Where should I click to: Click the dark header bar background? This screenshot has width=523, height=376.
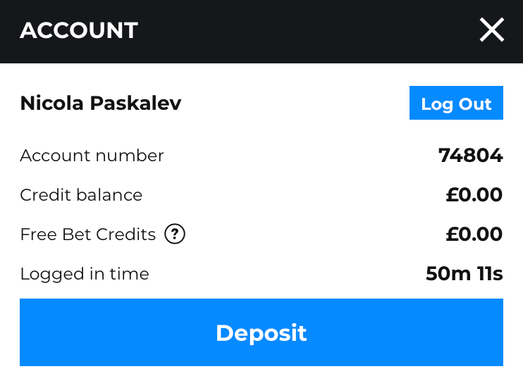click(x=261, y=31)
